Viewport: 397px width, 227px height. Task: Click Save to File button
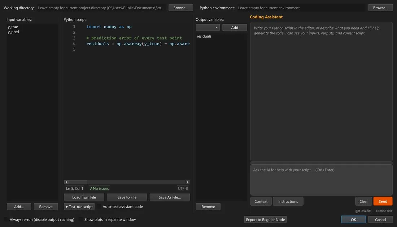coord(127,197)
